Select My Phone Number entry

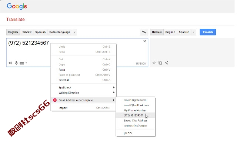pos(136,110)
